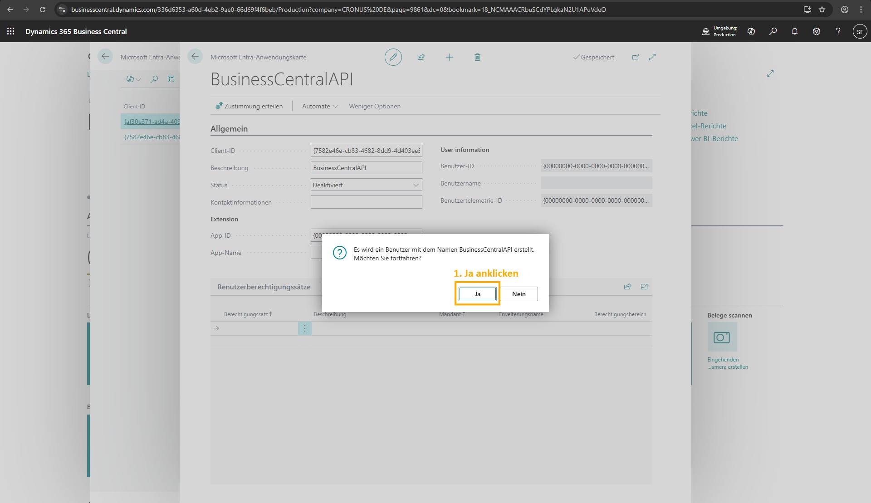Screen dimensions: 871x503
Task: Click Weniger Optionen
Action: (375, 106)
